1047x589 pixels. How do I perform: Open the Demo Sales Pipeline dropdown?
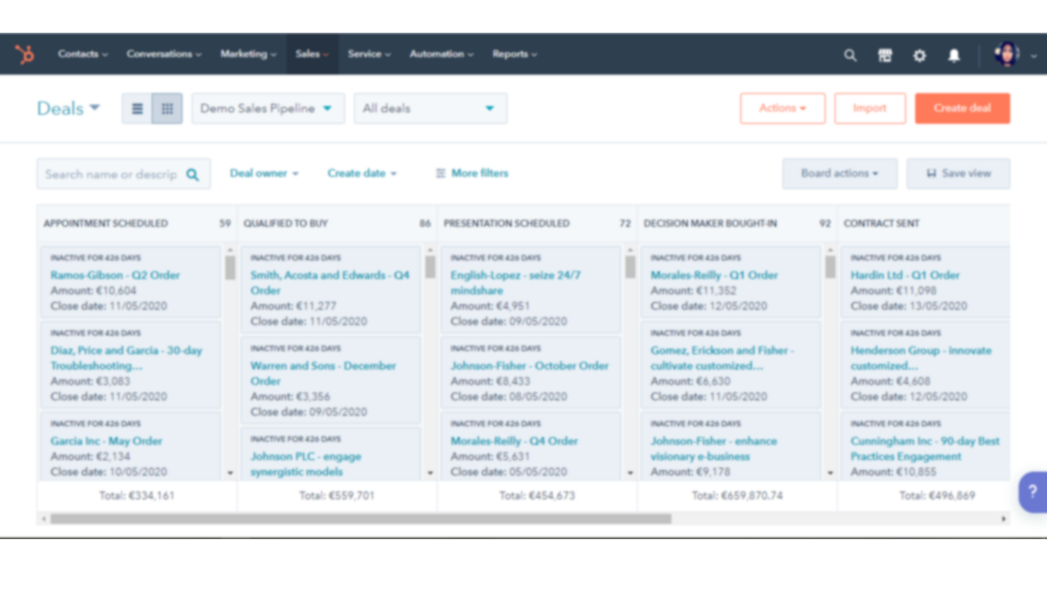268,108
